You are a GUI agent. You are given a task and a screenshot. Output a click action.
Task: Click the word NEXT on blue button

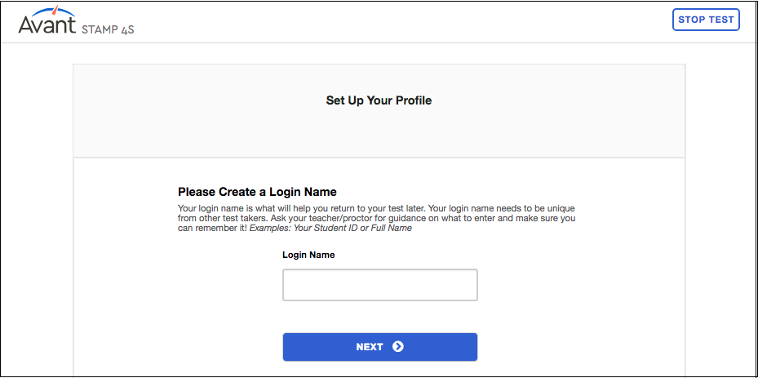[370, 346]
